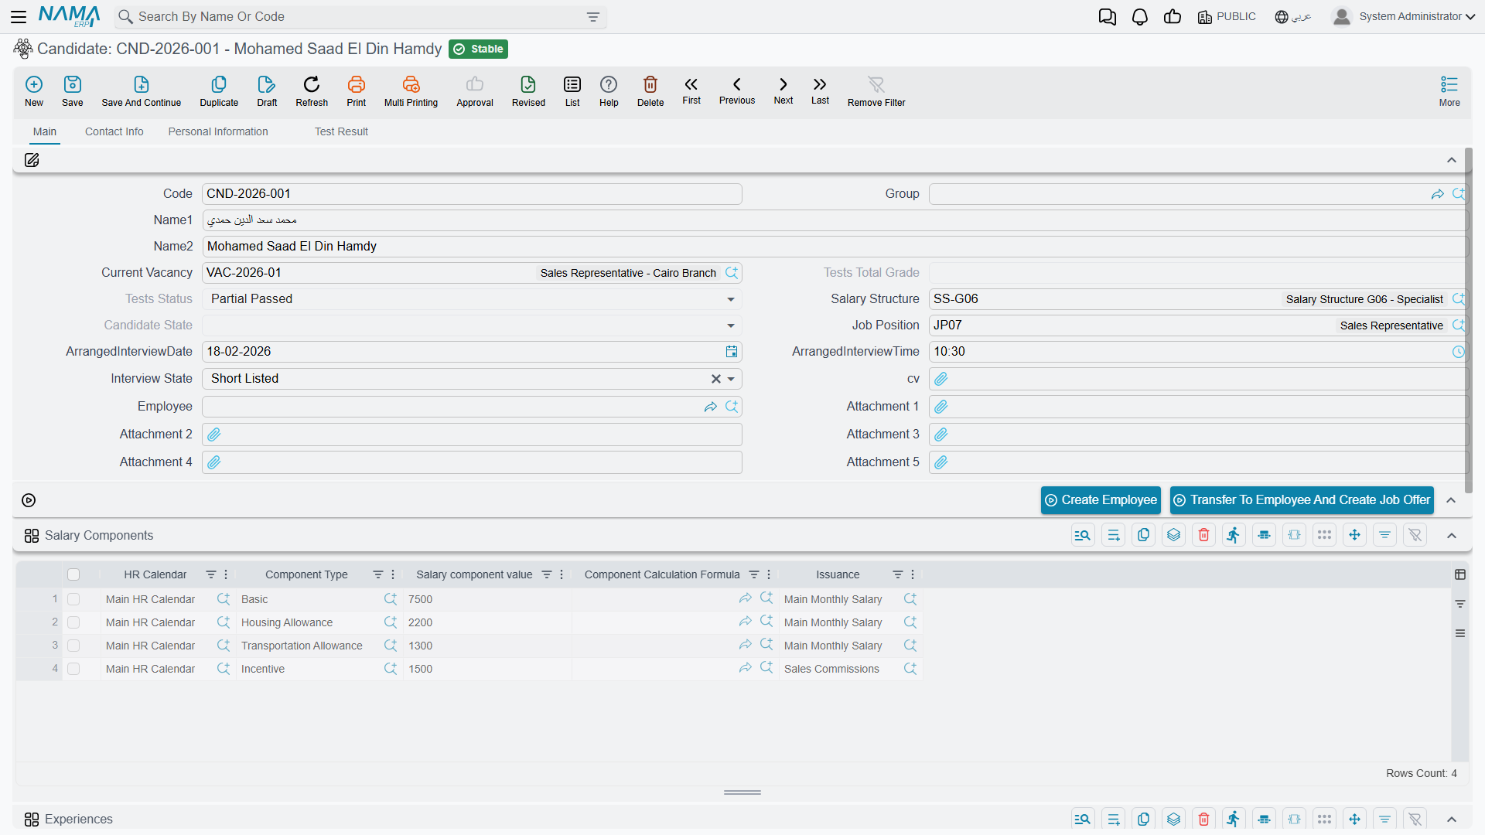The image size is (1485, 835).
Task: Tick the checkbox for Incentive row
Action: [73, 669]
